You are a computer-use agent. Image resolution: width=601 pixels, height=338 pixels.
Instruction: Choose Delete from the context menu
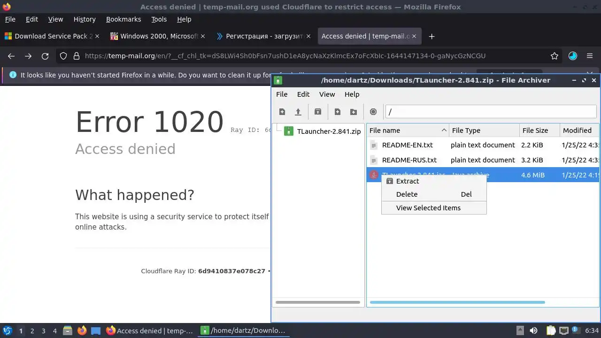[434, 194]
